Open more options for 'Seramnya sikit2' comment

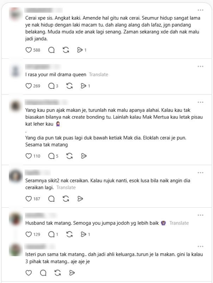click(x=200, y=173)
